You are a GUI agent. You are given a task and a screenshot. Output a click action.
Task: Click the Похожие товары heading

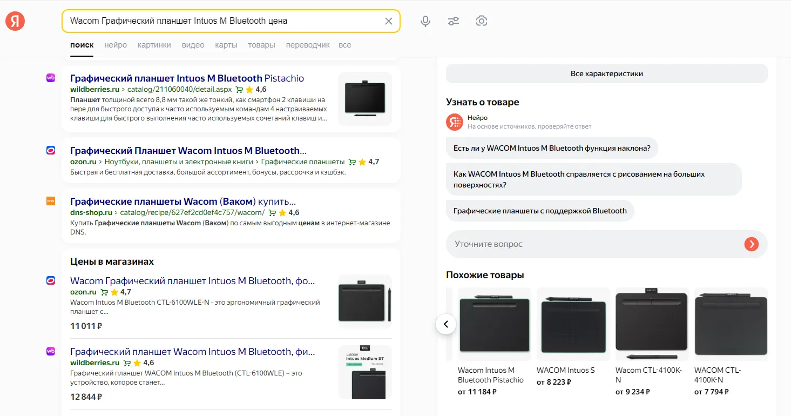(485, 275)
